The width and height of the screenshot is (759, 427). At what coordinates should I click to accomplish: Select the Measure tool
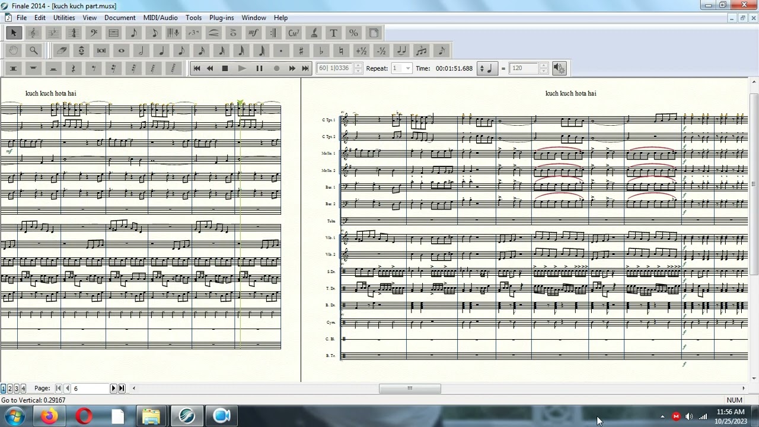(x=114, y=33)
